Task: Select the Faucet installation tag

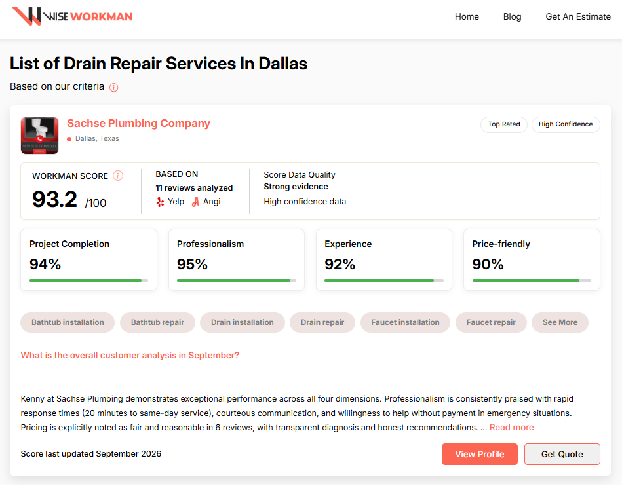Action: (406, 323)
